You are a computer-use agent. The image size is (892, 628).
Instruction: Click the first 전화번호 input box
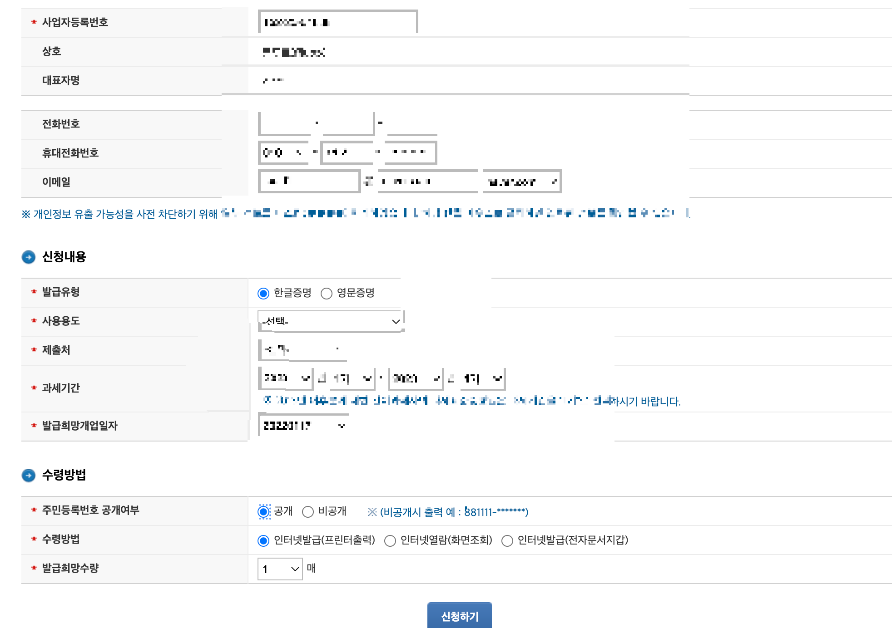tap(285, 123)
